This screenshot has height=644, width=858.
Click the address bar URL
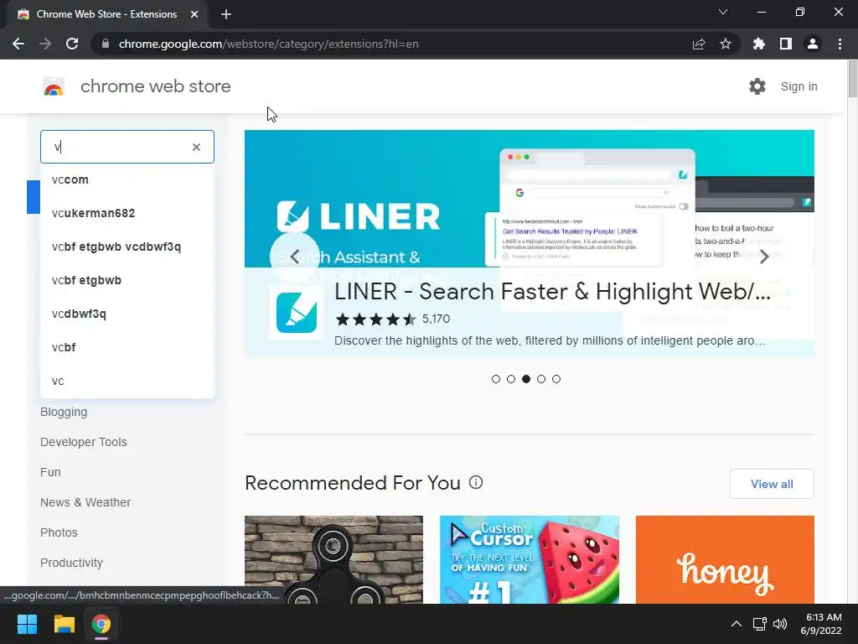(268, 44)
